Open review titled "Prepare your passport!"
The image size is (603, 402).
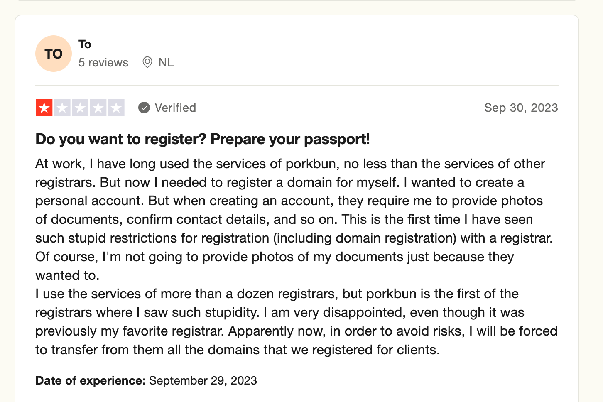(x=203, y=139)
